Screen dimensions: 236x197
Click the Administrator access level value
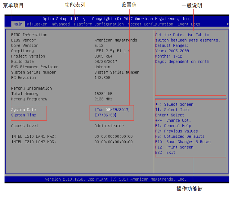(109, 126)
